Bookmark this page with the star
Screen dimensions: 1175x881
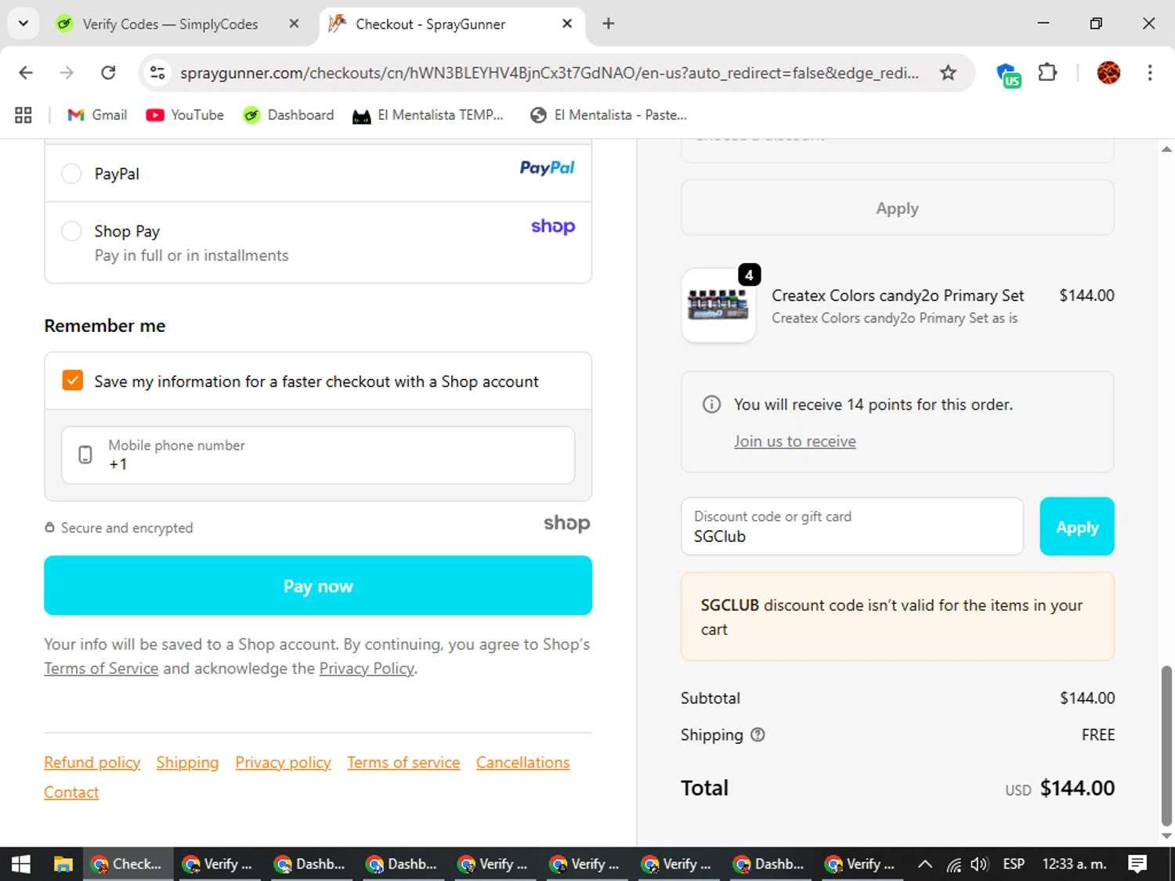point(948,73)
